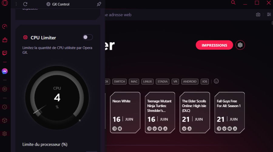Open The Elder Scrolls Online card
Image resolution: width=273 pixels, height=152 pixels.
coord(195,113)
